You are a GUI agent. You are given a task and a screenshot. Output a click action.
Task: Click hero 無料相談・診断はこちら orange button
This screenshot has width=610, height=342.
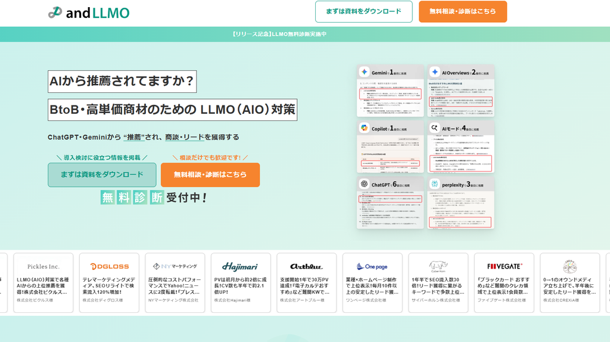pyautogui.click(x=210, y=175)
